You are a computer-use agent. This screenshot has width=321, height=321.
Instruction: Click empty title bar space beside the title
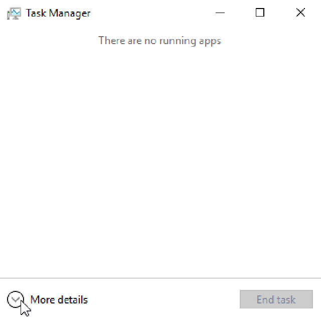point(150,13)
